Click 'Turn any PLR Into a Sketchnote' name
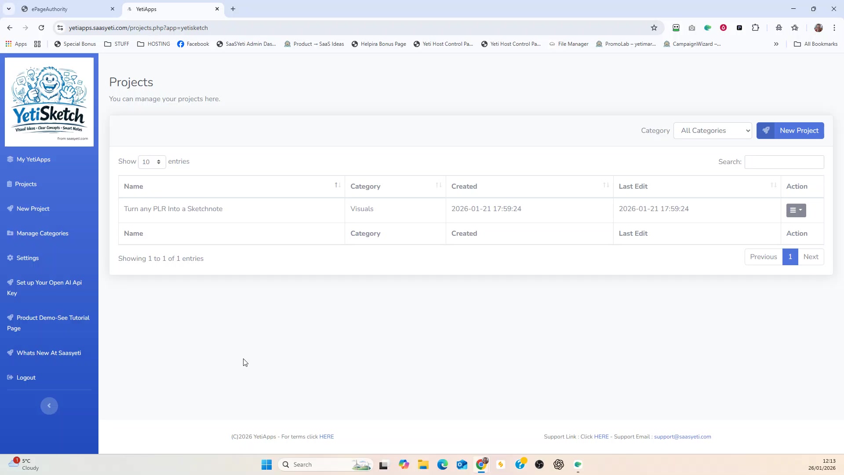The width and height of the screenshot is (844, 475). [173, 209]
